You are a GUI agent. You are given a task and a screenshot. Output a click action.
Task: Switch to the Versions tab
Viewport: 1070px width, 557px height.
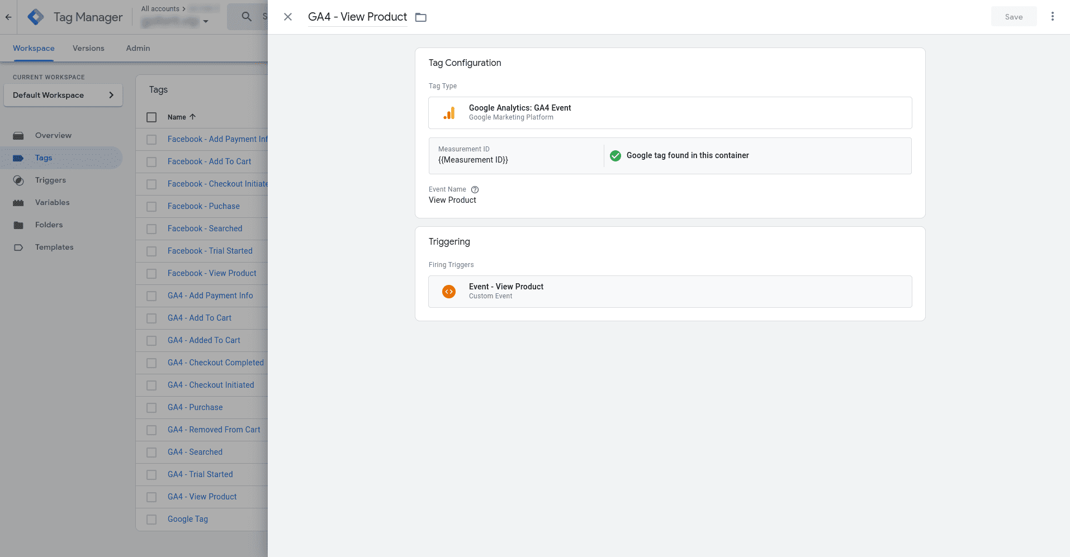(x=88, y=48)
